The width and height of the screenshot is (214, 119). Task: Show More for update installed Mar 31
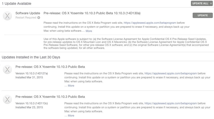[x=71, y=86]
